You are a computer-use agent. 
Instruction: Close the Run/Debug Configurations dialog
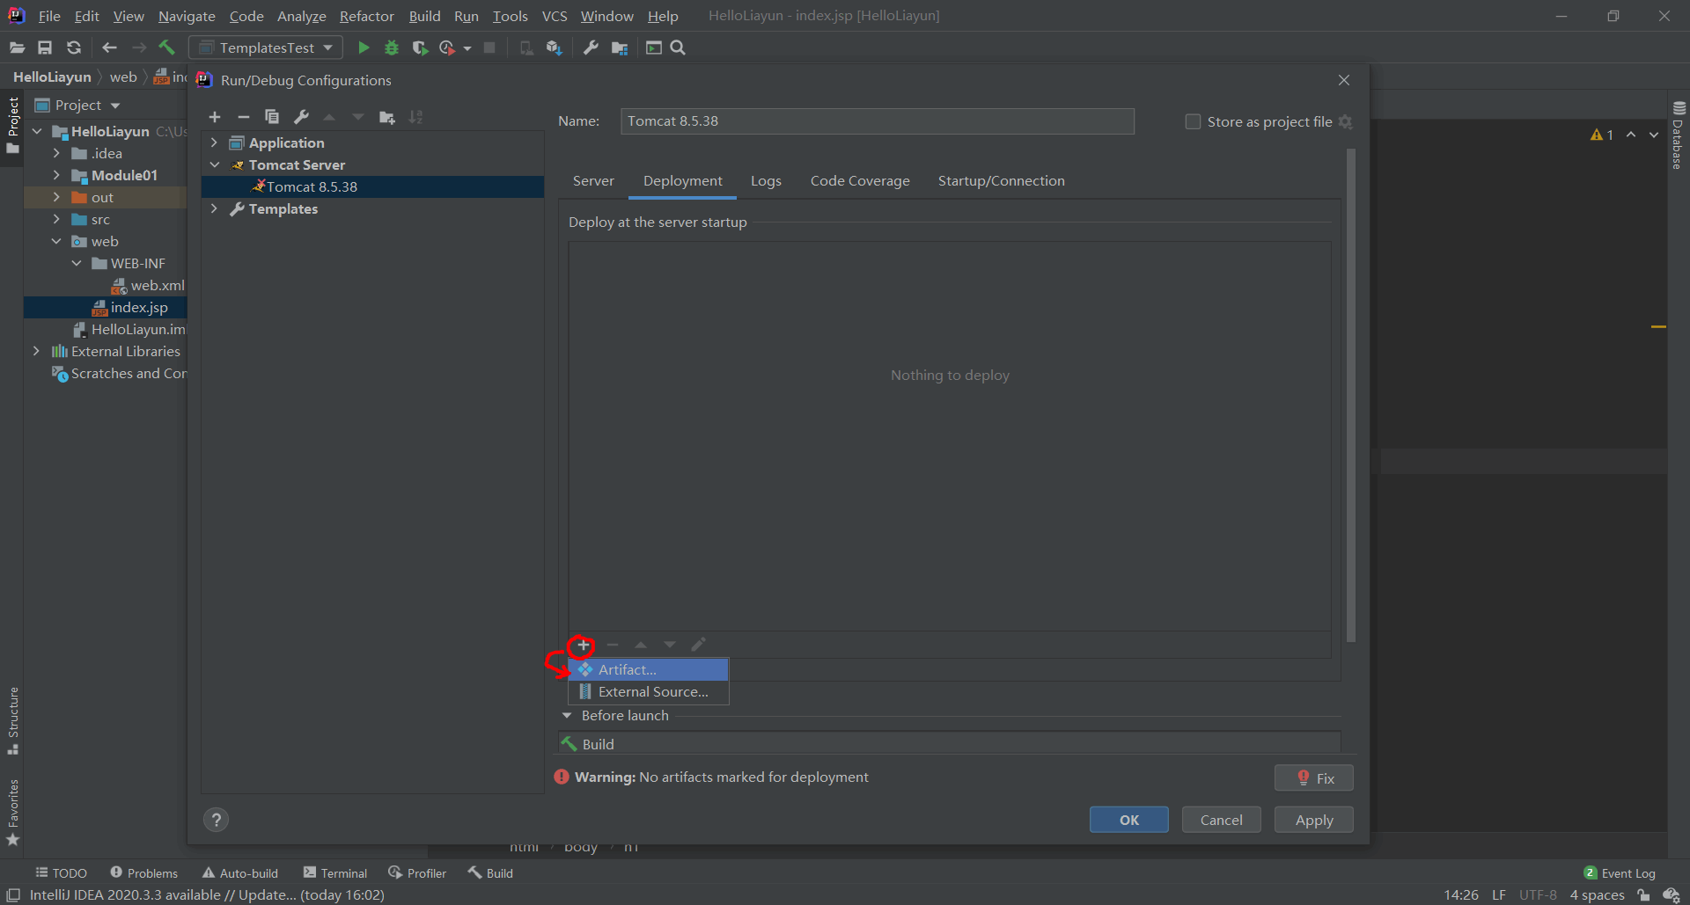point(1344,80)
